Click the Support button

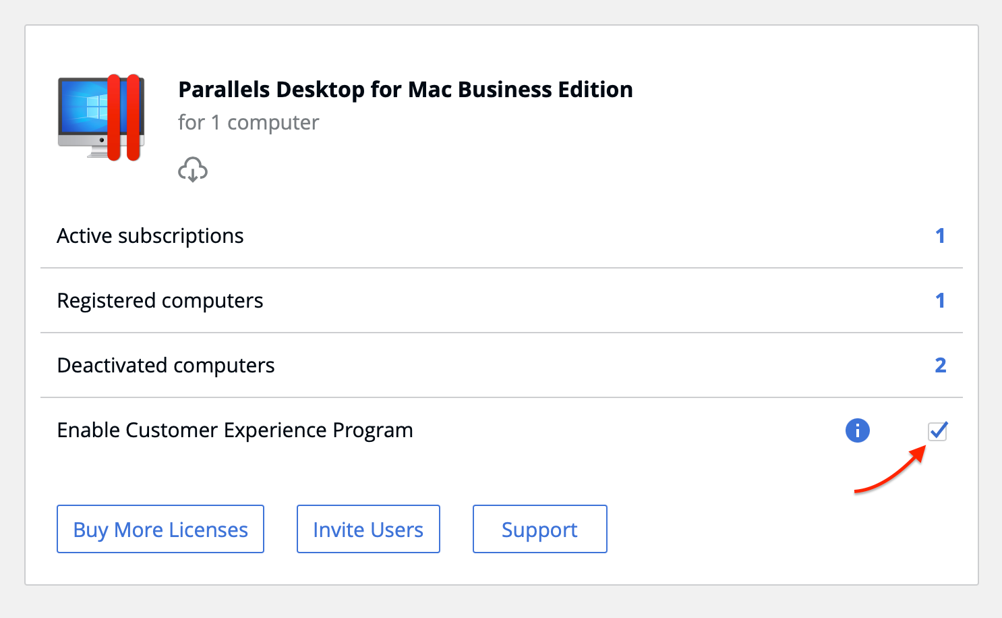pyautogui.click(x=540, y=529)
